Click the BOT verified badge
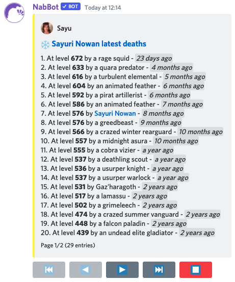 [x=70, y=7]
